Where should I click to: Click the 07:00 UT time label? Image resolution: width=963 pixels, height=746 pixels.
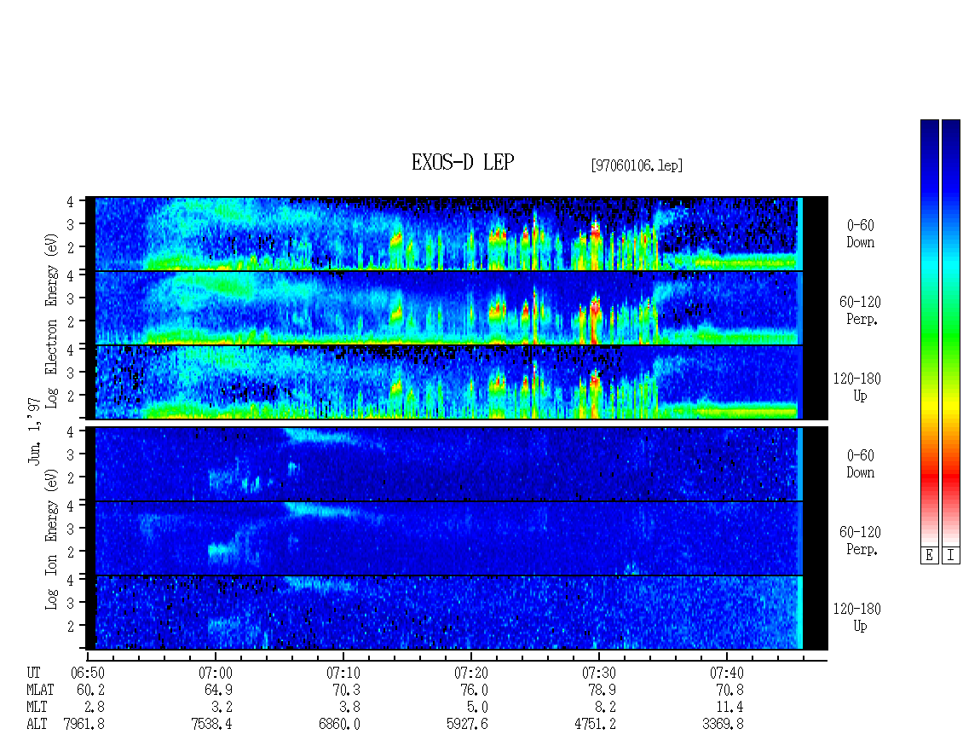point(215,674)
